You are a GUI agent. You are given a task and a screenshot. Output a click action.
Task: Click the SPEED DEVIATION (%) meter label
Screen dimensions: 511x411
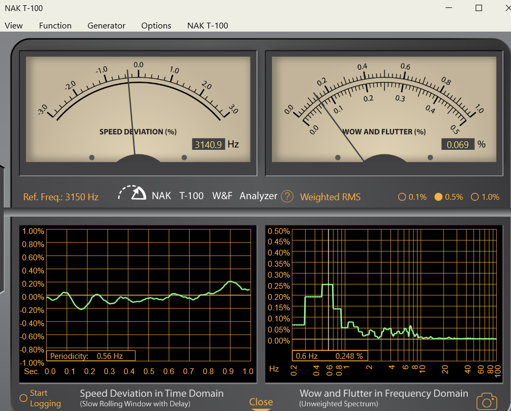click(x=138, y=132)
